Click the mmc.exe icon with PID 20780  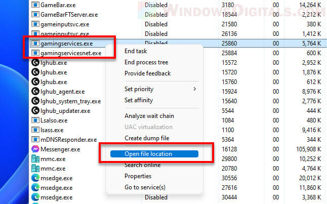pos(35,169)
